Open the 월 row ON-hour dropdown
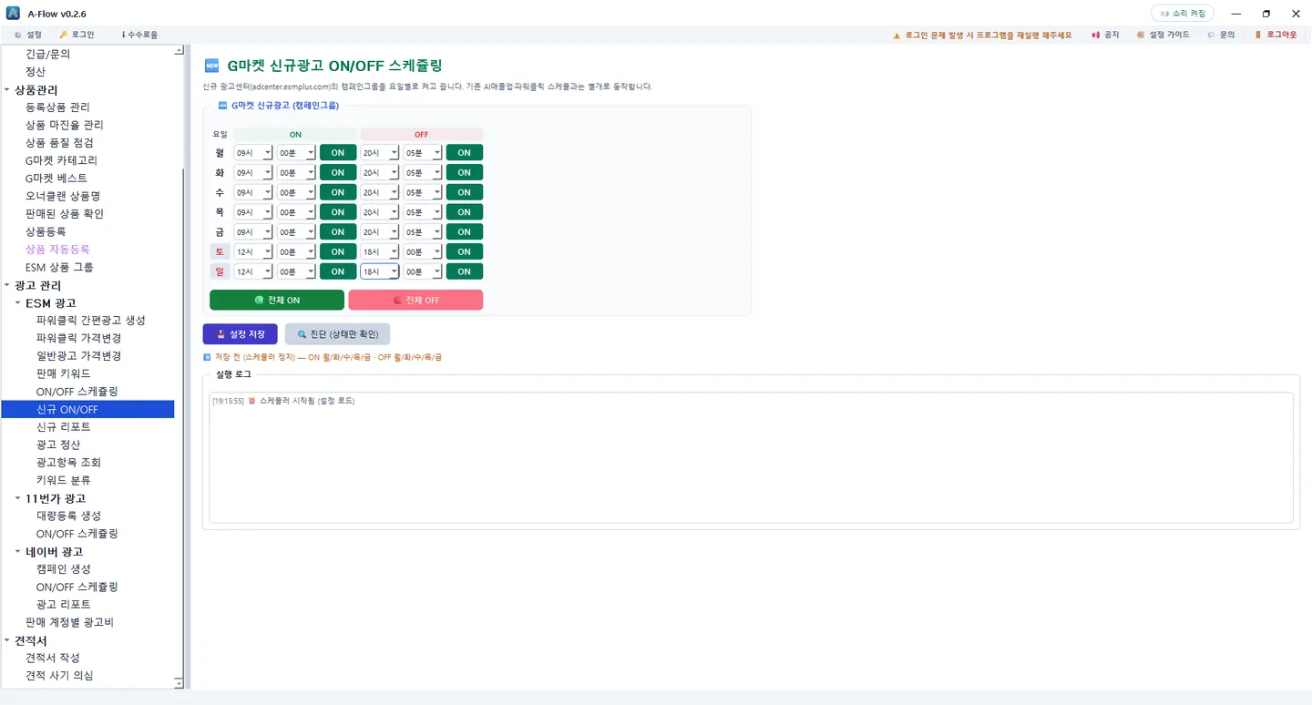This screenshot has width=1312, height=705. pos(253,153)
